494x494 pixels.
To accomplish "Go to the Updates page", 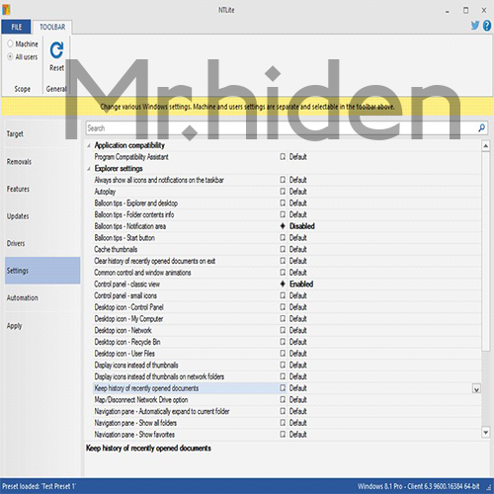I will click(x=42, y=216).
